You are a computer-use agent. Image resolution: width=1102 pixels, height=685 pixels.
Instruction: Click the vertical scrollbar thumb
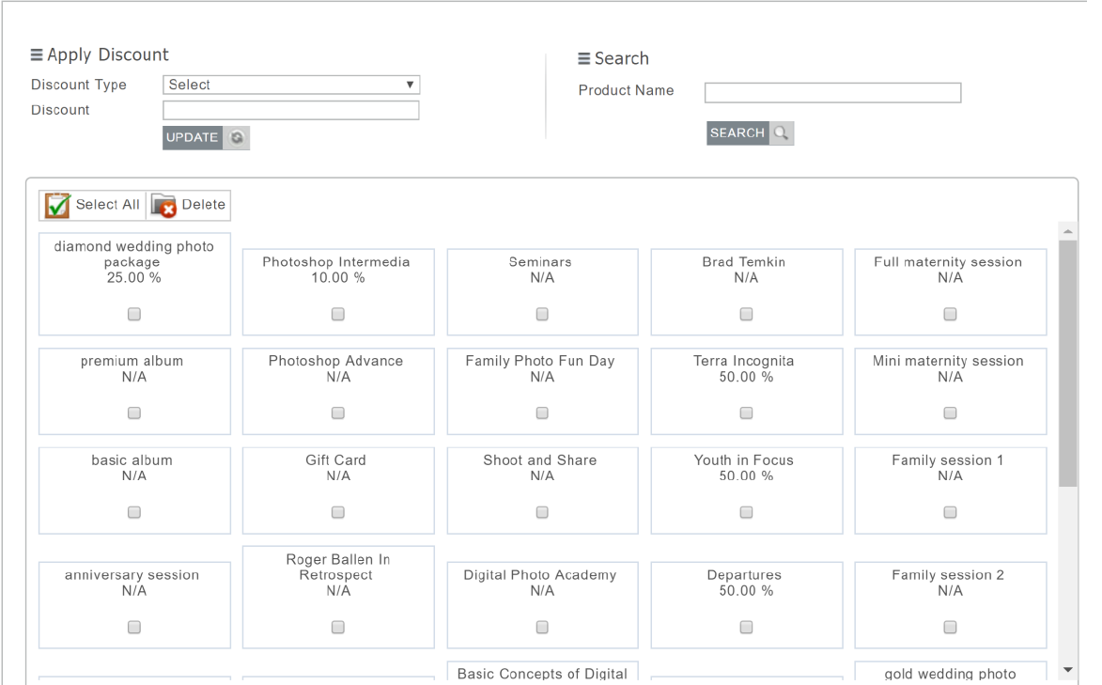[1067, 362]
